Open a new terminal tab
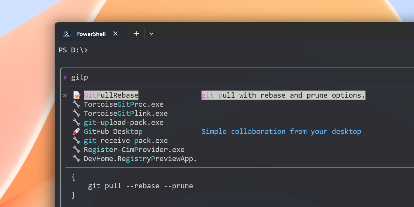This screenshot has height=207, width=414. pyautogui.click(x=136, y=34)
